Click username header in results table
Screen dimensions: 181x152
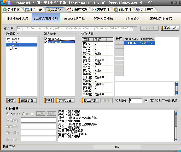pyautogui.click(x=132, y=39)
